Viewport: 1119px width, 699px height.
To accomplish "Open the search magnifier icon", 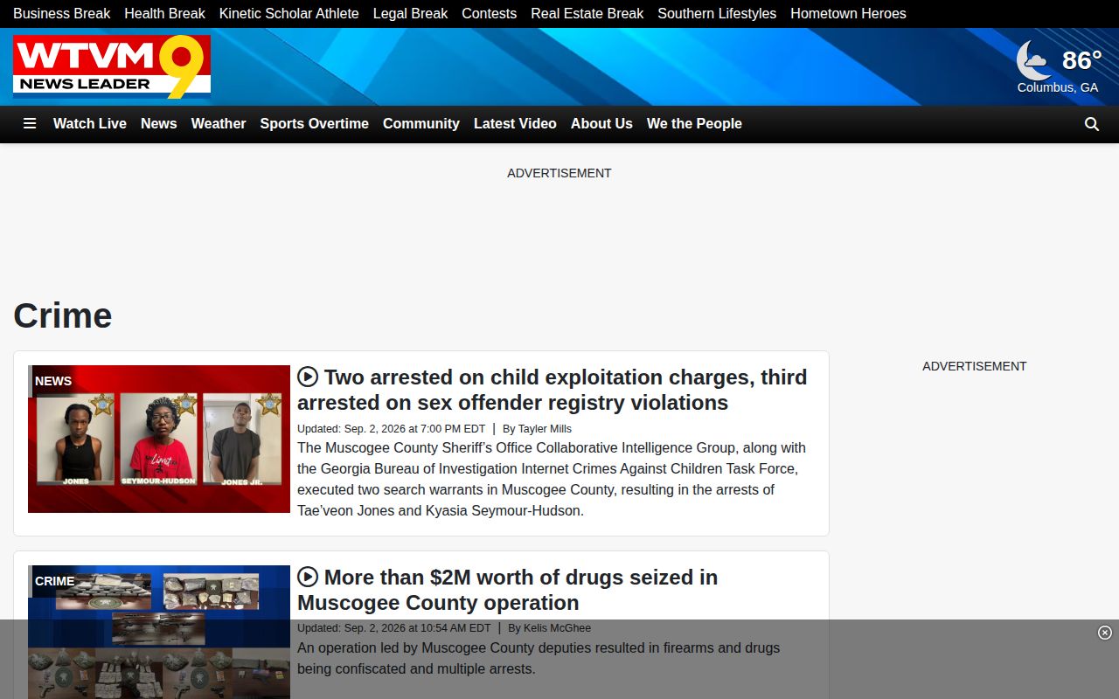I will pyautogui.click(x=1092, y=124).
